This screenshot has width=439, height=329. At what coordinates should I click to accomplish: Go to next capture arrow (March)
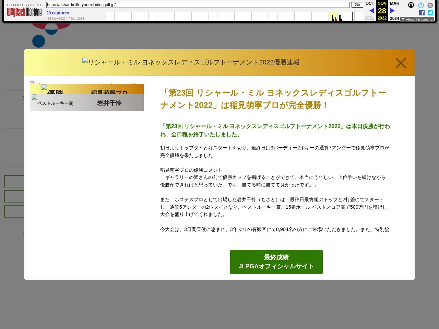(392, 11)
